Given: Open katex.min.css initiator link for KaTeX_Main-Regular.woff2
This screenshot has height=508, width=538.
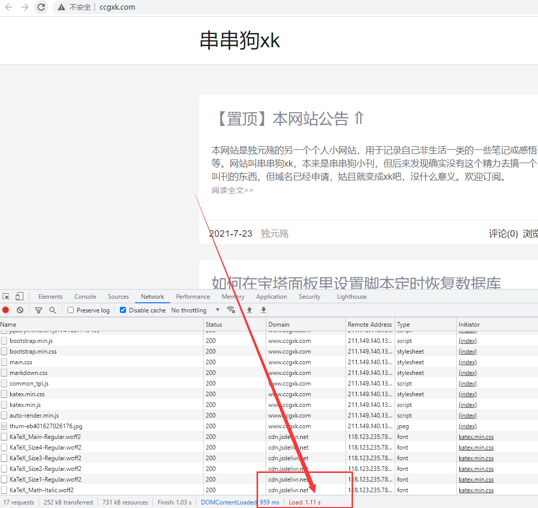Looking at the screenshot, I should tap(476, 437).
